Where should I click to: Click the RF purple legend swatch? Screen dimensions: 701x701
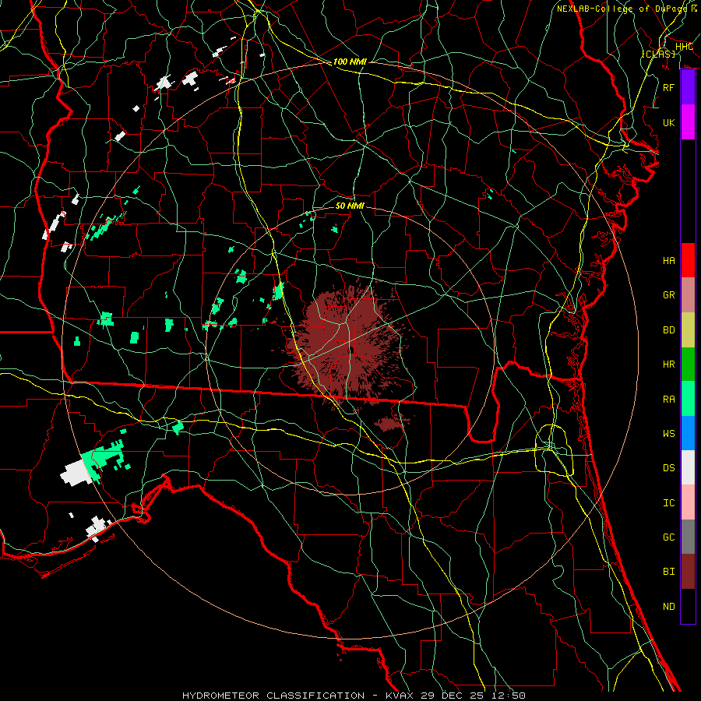point(688,87)
